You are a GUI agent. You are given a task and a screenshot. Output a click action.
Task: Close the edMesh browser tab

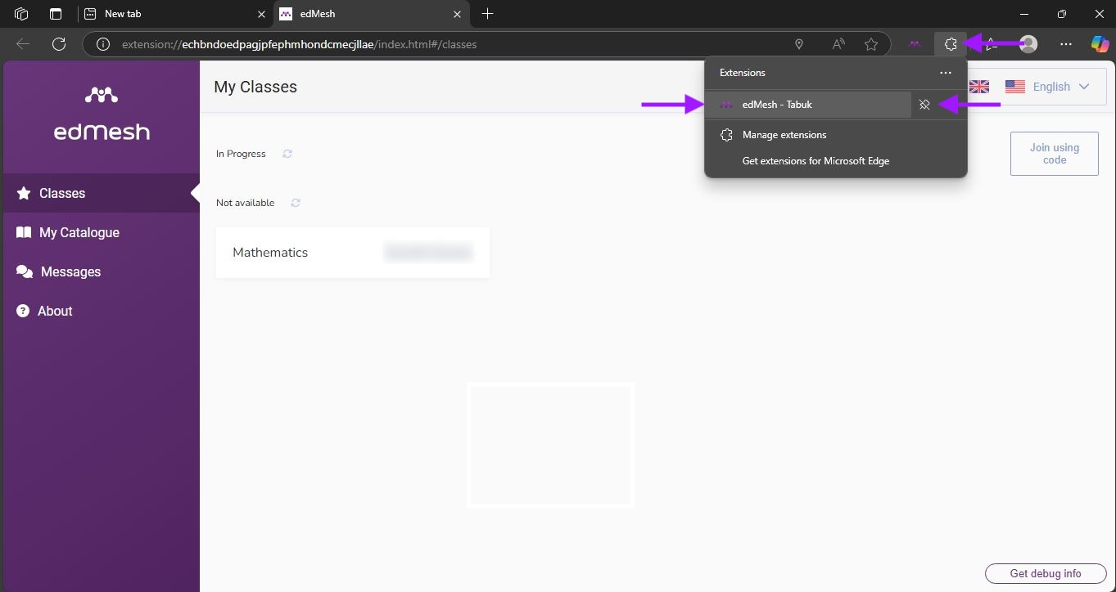coord(457,14)
